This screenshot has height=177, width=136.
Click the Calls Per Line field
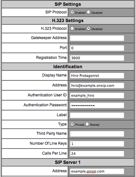point(97,154)
